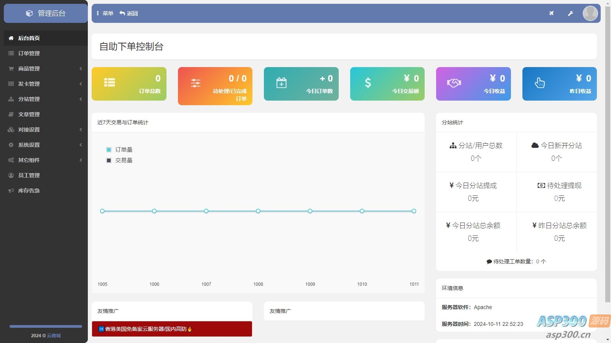
Task: Open 员工管理 from the sidebar
Action: [29, 175]
